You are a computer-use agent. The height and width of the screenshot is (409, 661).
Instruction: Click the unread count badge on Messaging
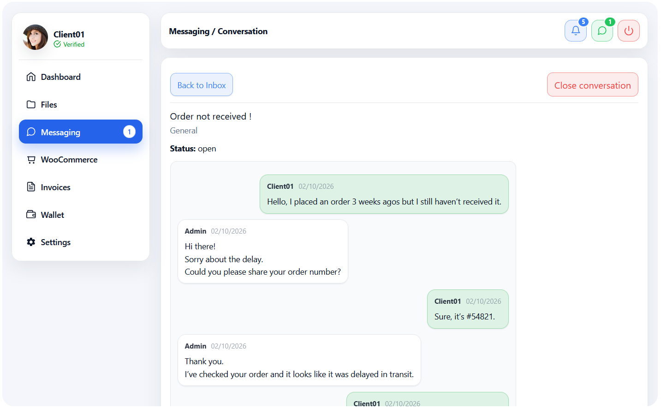(x=129, y=132)
